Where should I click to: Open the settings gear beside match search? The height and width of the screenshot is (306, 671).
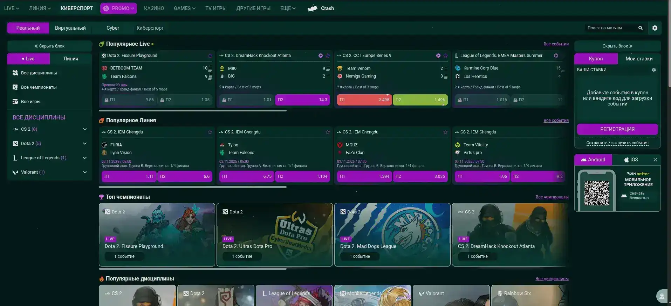click(655, 28)
